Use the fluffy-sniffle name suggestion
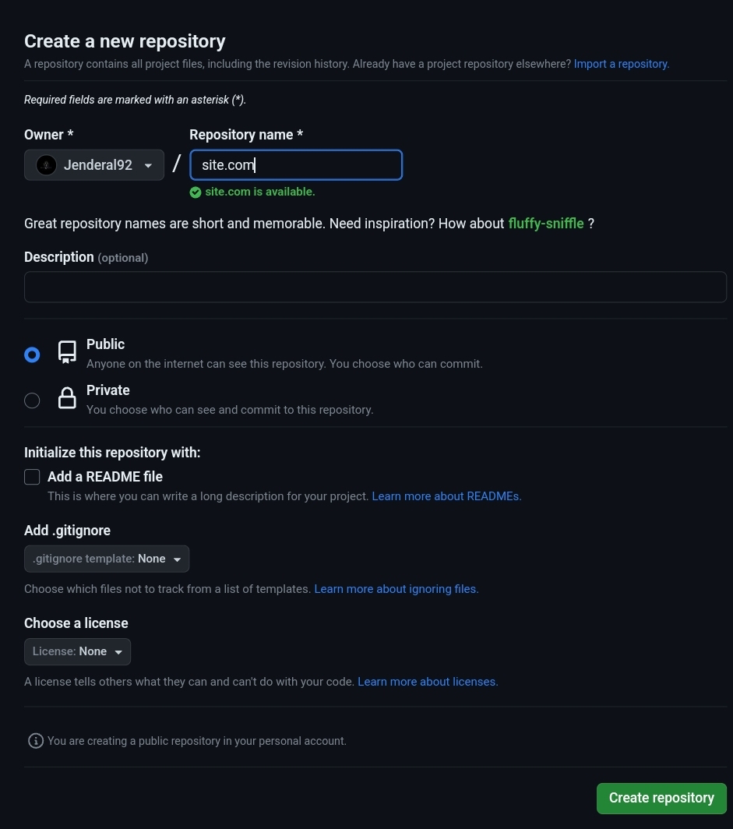The height and width of the screenshot is (829, 733). 546,224
